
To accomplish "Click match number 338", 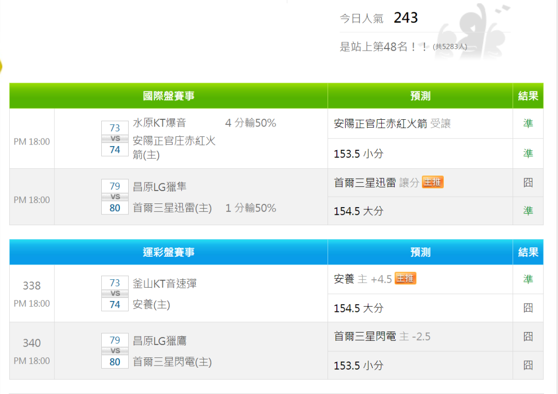I will pyautogui.click(x=32, y=286).
